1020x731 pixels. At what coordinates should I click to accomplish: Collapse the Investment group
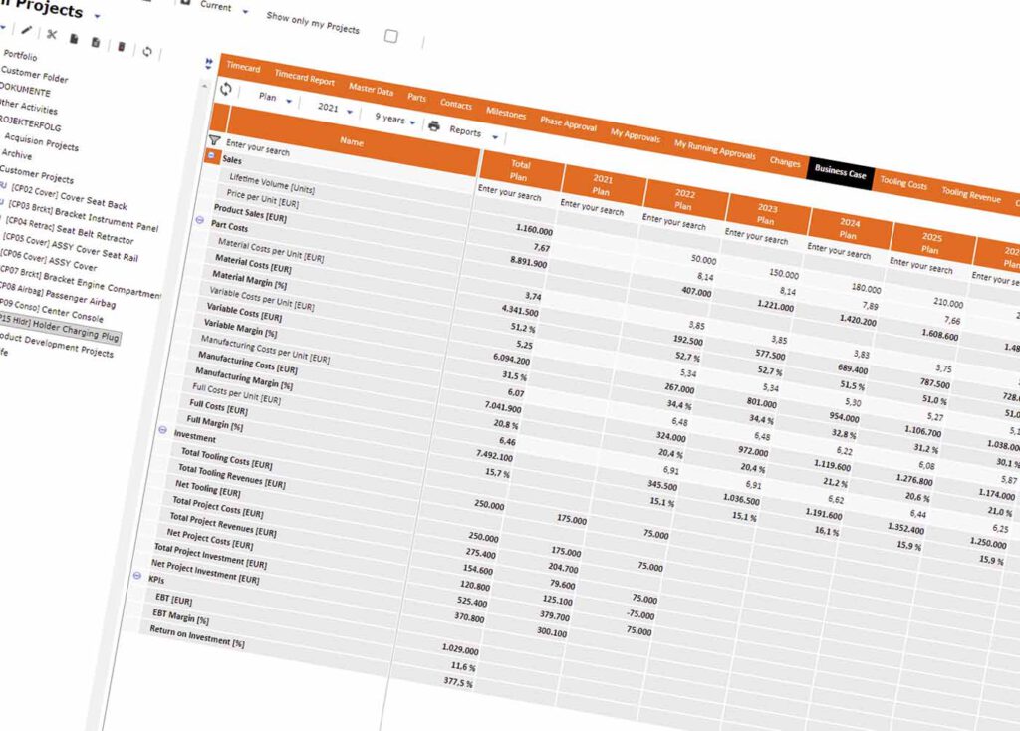(162, 430)
